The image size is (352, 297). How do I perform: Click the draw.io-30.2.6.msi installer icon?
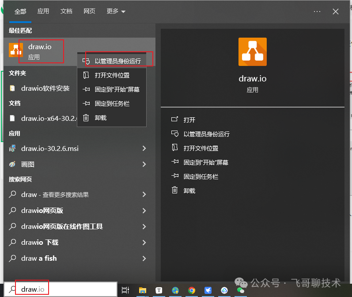[12, 149]
